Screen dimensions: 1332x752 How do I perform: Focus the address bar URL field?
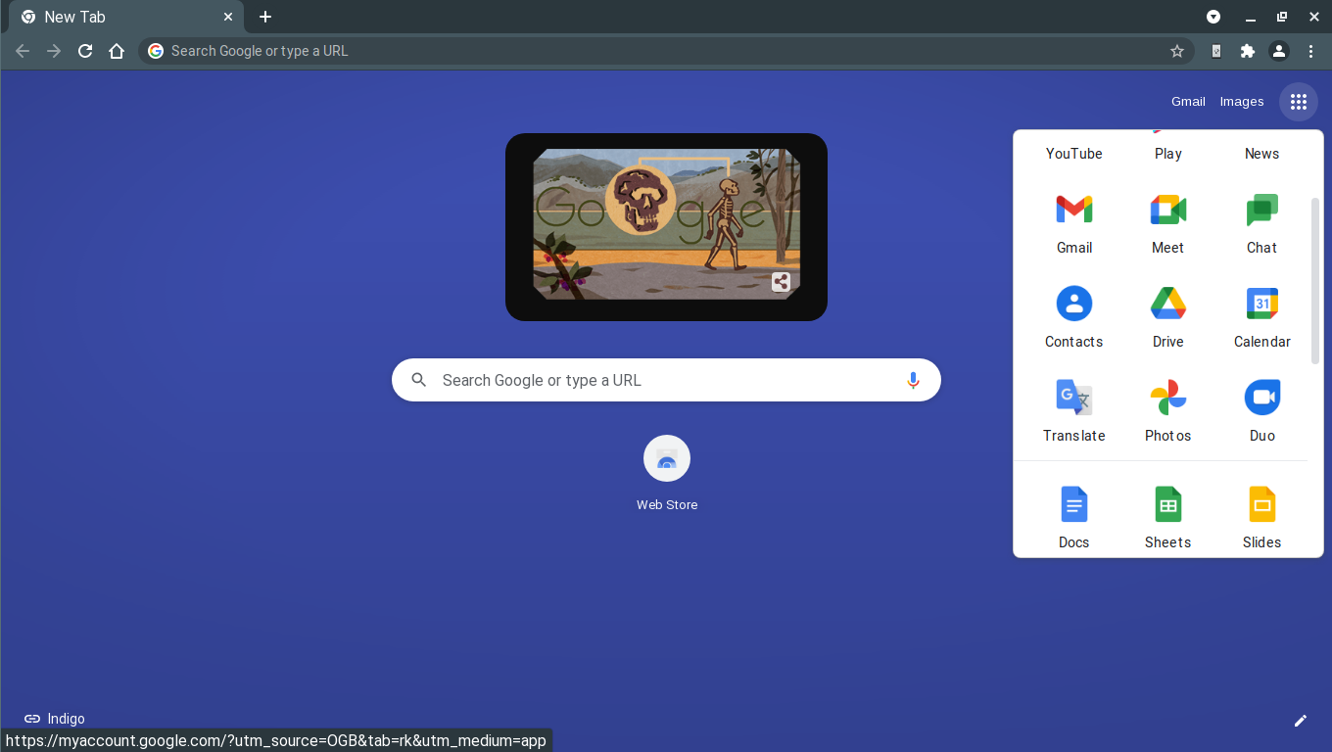point(666,51)
